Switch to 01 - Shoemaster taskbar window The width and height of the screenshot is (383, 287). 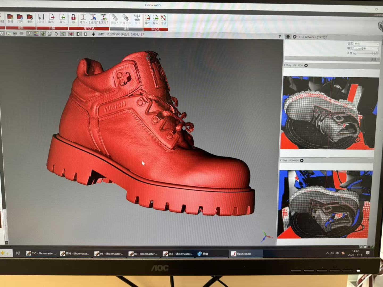click(109, 254)
